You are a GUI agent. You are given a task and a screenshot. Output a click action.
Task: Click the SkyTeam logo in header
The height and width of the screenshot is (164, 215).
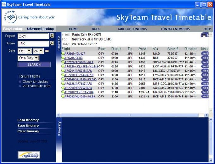click(10, 17)
